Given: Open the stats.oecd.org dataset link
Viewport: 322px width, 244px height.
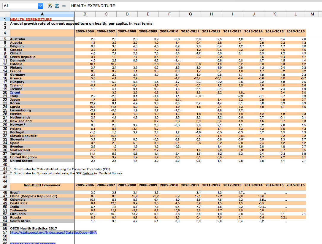Looking at the screenshot, I should click(53, 232).
